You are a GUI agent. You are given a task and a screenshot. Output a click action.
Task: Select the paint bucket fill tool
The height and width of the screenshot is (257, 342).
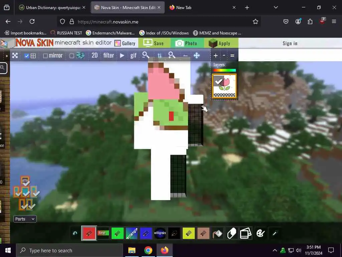pyautogui.click(x=217, y=233)
